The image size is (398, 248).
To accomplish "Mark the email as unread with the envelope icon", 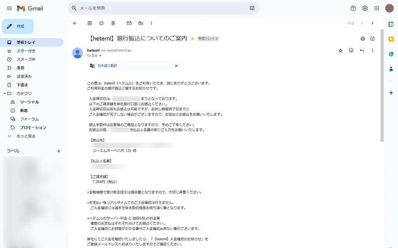I will tap(129, 23).
